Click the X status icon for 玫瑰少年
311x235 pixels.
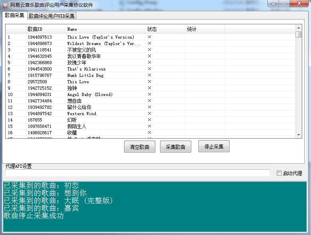click(x=149, y=63)
